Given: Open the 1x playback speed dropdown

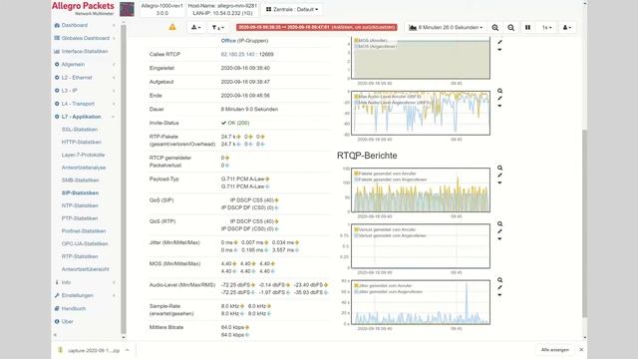Looking at the screenshot, I should coord(546,27).
